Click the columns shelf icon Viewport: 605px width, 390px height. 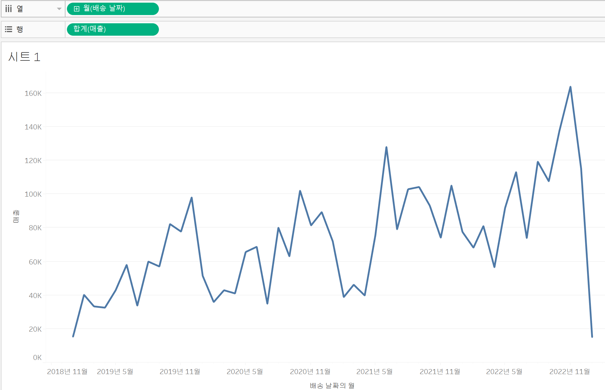(x=9, y=9)
